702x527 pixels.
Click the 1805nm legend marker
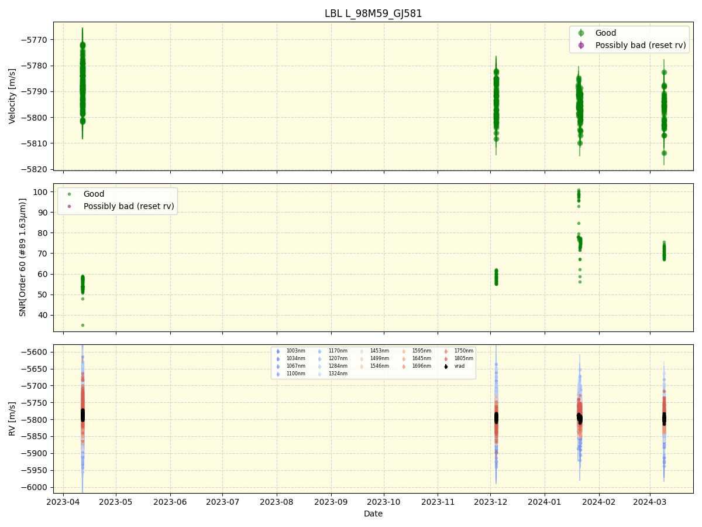446,359
